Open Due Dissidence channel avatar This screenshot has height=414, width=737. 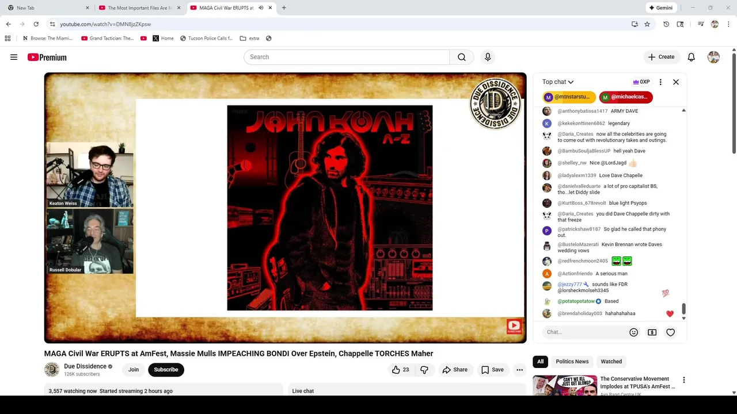pyautogui.click(x=52, y=370)
